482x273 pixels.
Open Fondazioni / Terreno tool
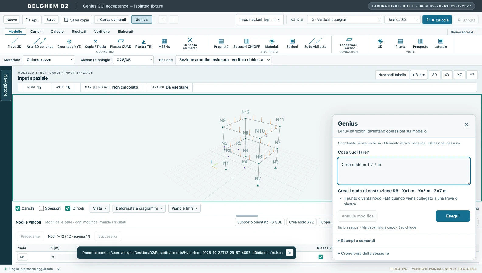[x=349, y=43]
